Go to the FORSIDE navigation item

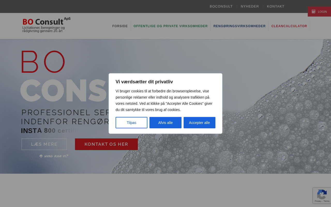[120, 26]
